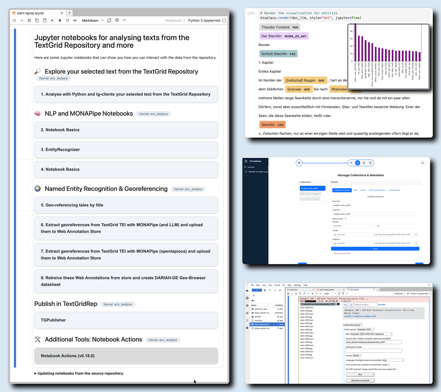The height and width of the screenshot is (392, 441).
Task: Save the start-tgrep notebook with the disk icon
Action: (x=14, y=20)
